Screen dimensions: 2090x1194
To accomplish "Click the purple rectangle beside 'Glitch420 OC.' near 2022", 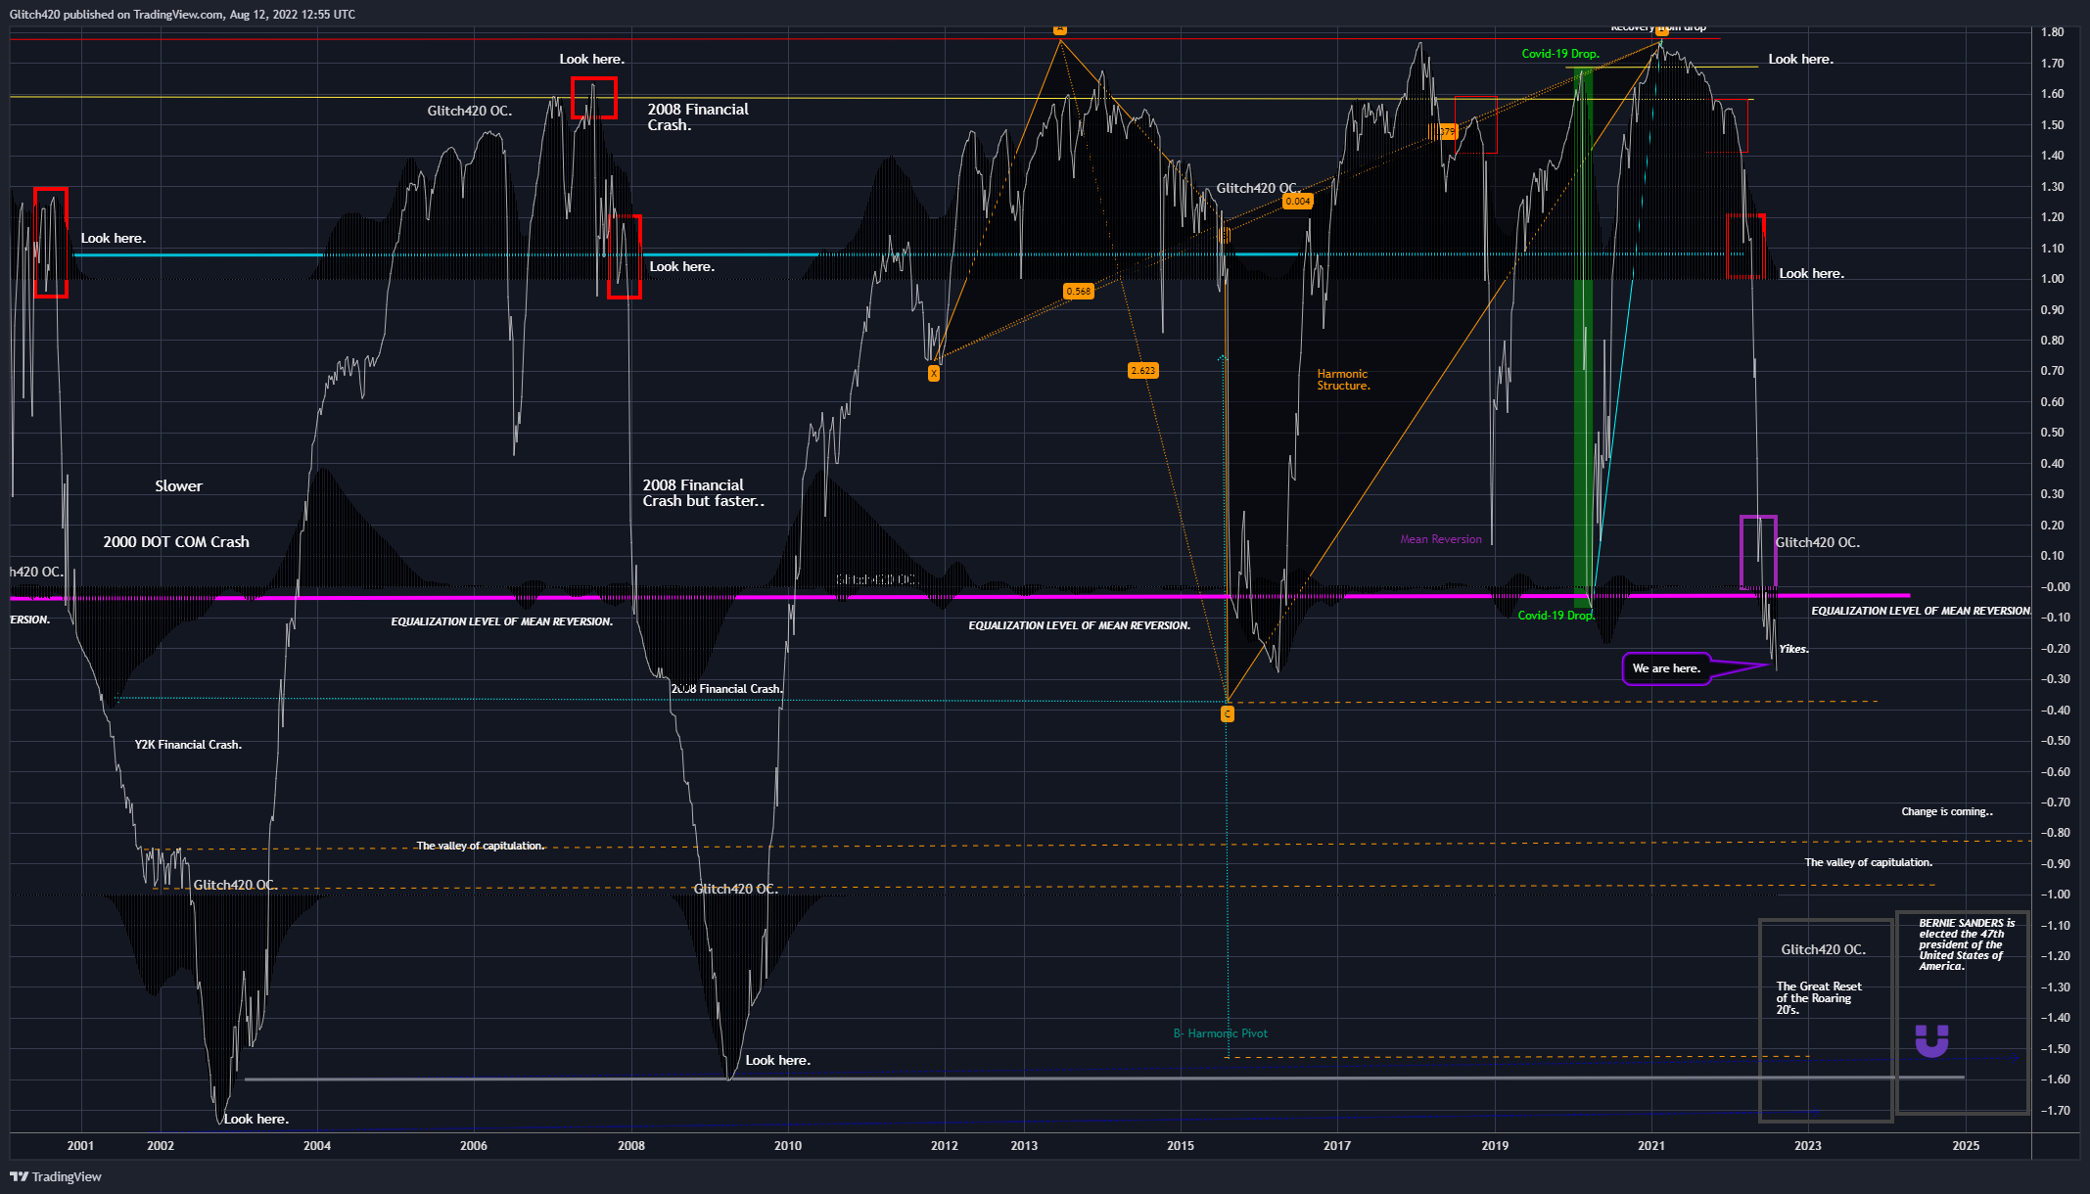I will pos(1758,552).
